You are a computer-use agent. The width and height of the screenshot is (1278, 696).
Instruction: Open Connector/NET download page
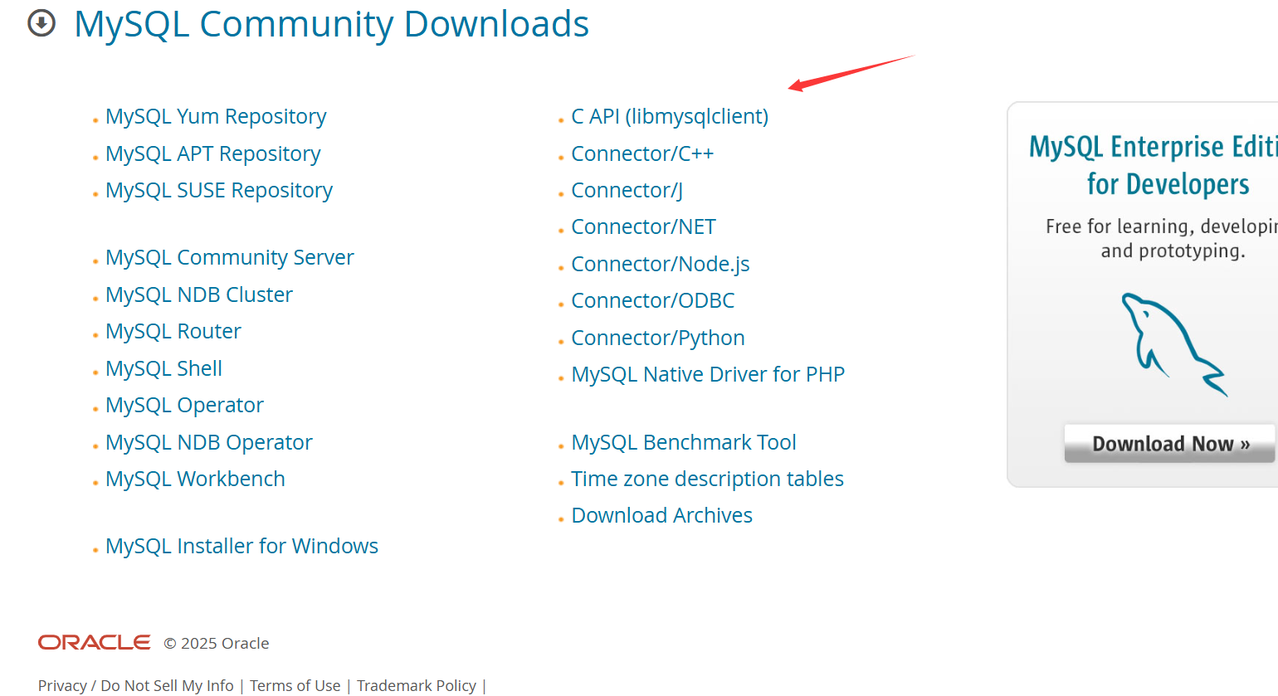[x=643, y=227]
